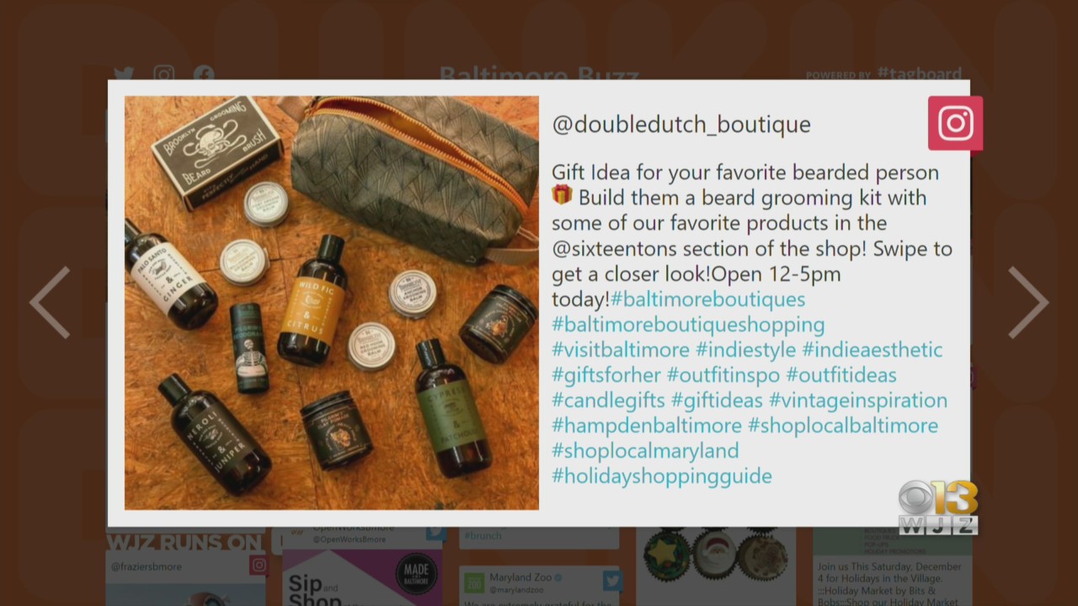The height and width of the screenshot is (606, 1078).
Task: Open the @doubledutch_boutique profile handle
Action: click(x=681, y=125)
